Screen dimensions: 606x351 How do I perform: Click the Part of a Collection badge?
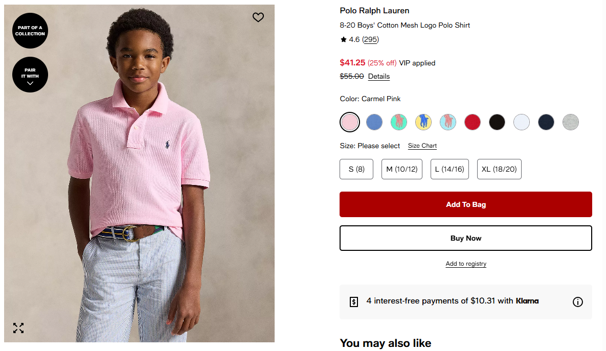point(30,31)
